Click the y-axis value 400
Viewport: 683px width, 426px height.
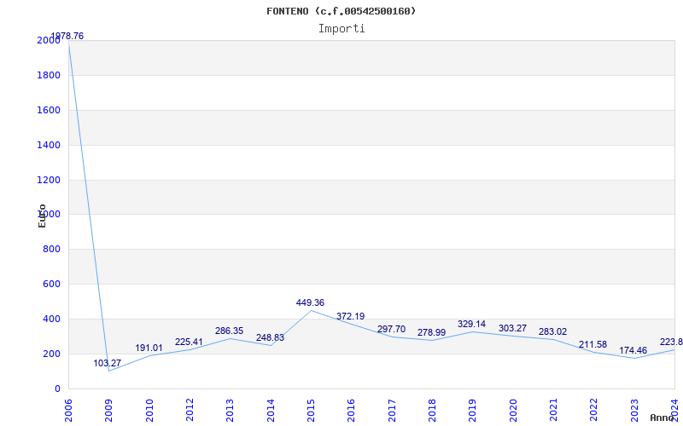(51, 319)
